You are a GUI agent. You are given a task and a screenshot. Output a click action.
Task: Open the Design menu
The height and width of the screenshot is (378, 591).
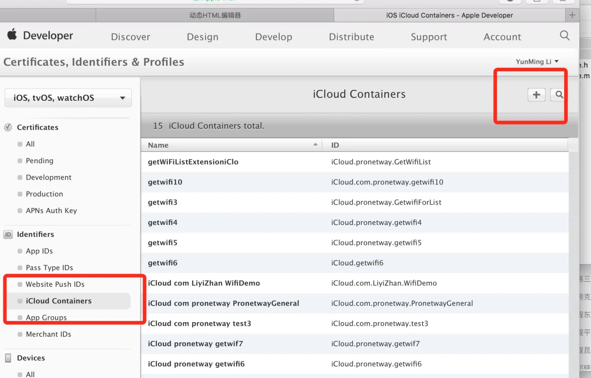pyautogui.click(x=203, y=37)
